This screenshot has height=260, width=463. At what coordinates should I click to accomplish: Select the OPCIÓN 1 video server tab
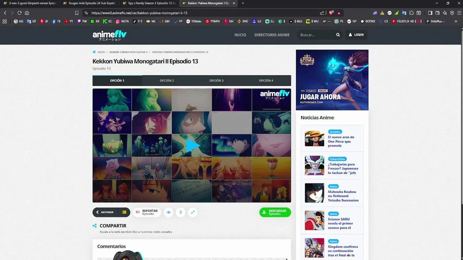tap(117, 81)
